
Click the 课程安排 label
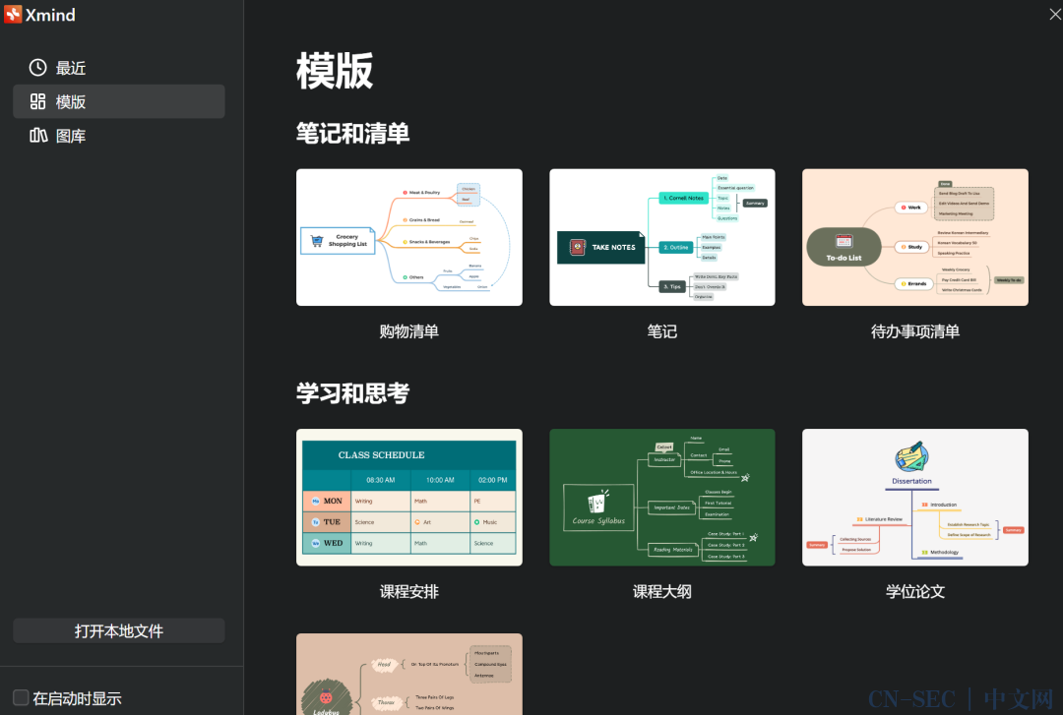[x=408, y=592]
